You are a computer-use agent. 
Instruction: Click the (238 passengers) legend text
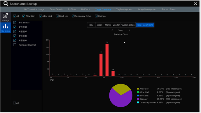pyautogui.click(x=174, y=99)
